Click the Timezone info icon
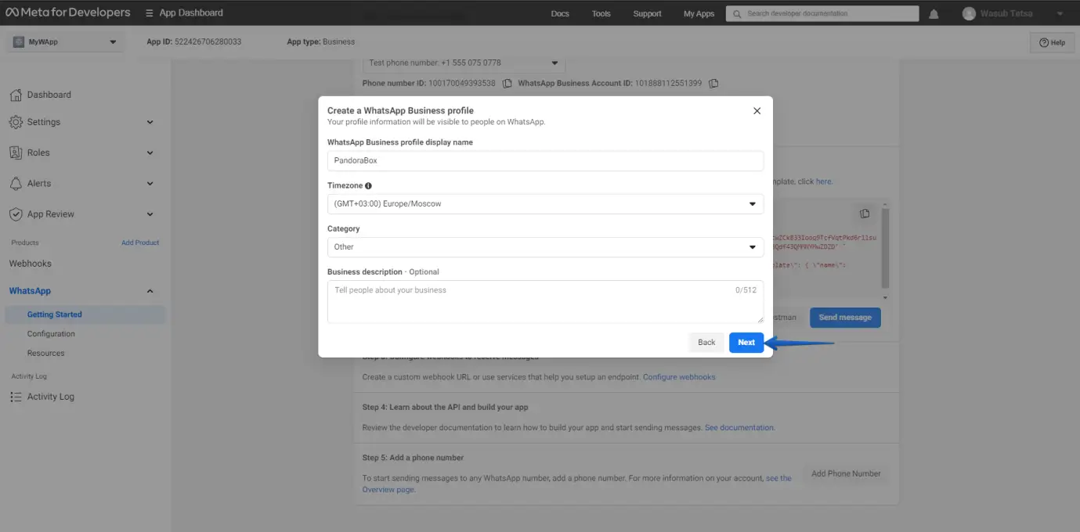The width and height of the screenshot is (1080, 532). pyautogui.click(x=368, y=186)
